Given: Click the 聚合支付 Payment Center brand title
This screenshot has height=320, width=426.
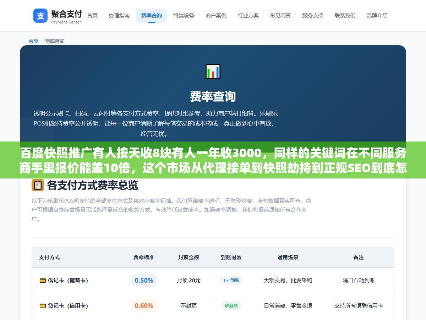Looking at the screenshot, I should pyautogui.click(x=66, y=17).
